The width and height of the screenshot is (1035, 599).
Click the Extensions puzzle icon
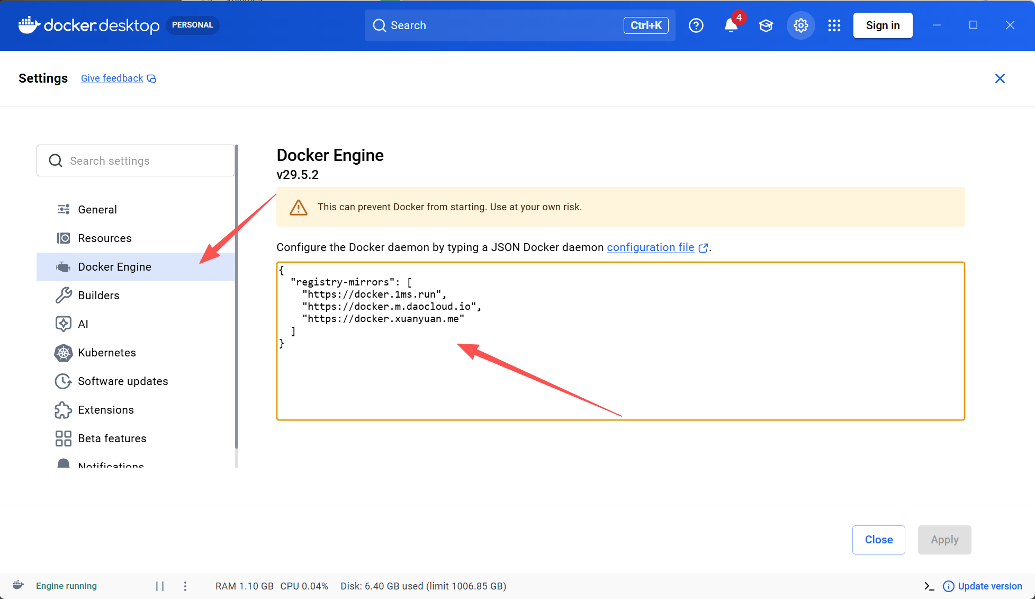(x=64, y=410)
